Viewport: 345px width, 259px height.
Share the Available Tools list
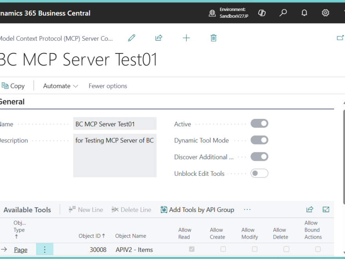point(310,210)
